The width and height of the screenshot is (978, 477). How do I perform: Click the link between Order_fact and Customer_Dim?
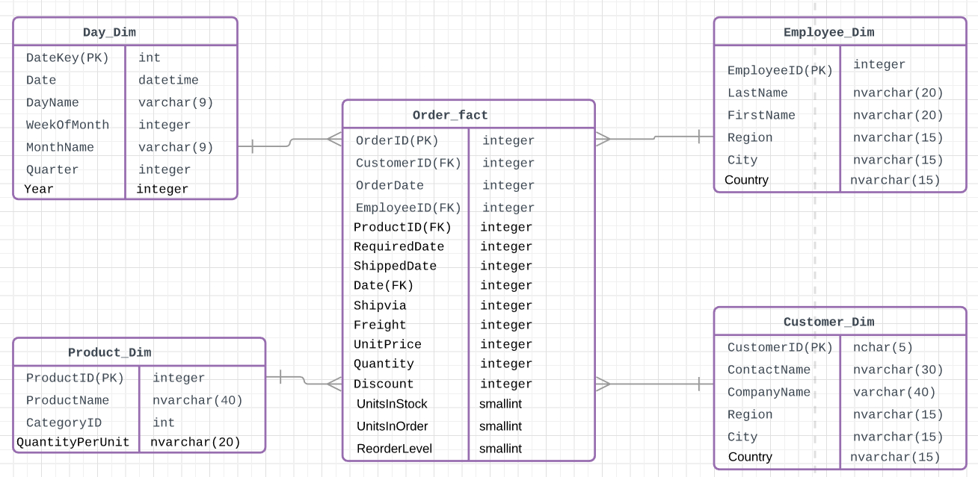pos(654,383)
